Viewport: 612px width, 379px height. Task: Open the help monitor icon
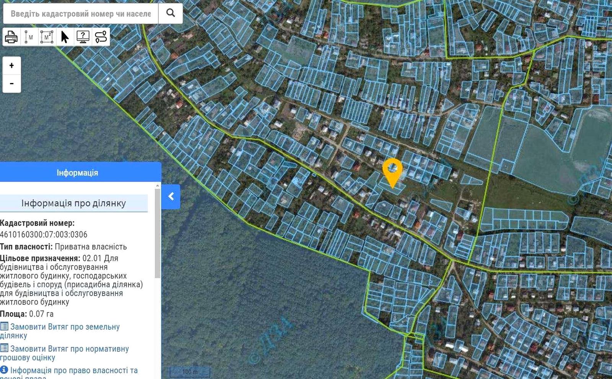pyautogui.click(x=83, y=37)
